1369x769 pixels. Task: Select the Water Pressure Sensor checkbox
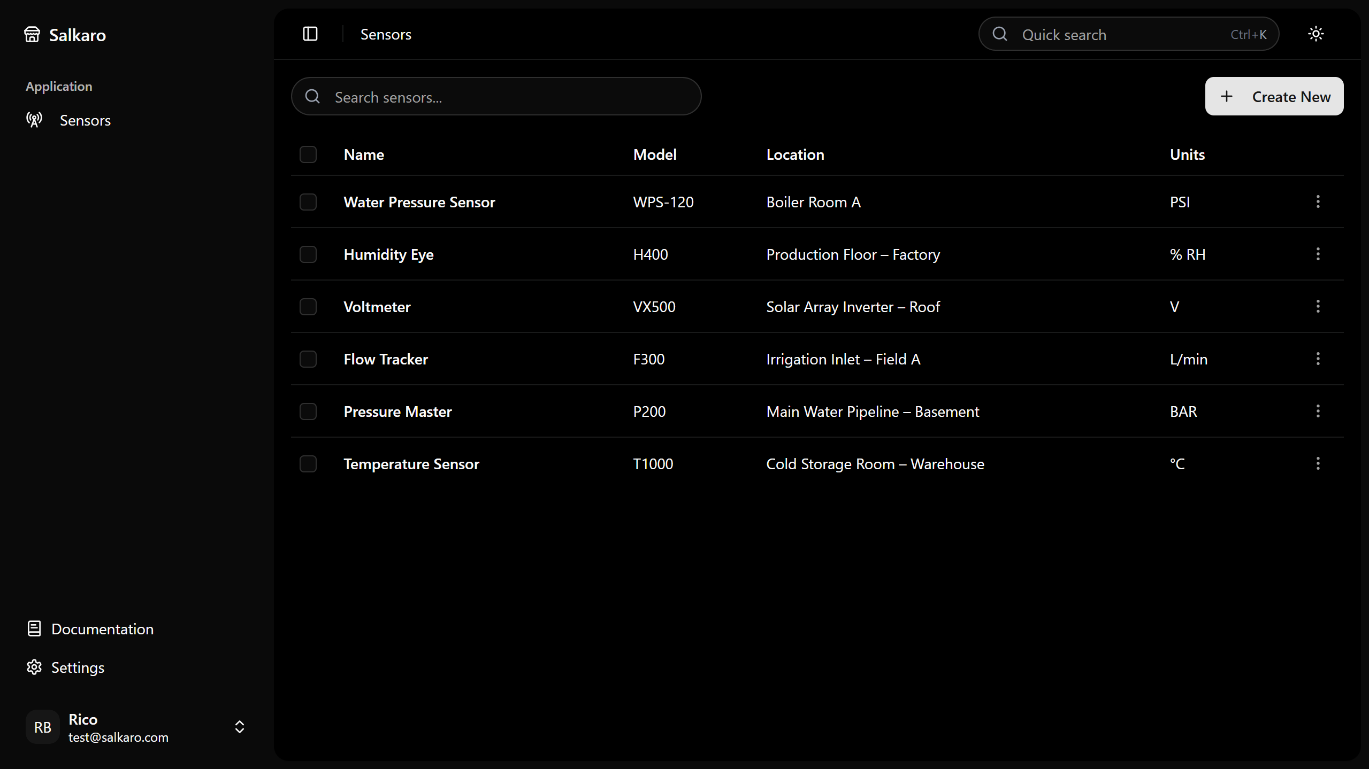(x=308, y=201)
